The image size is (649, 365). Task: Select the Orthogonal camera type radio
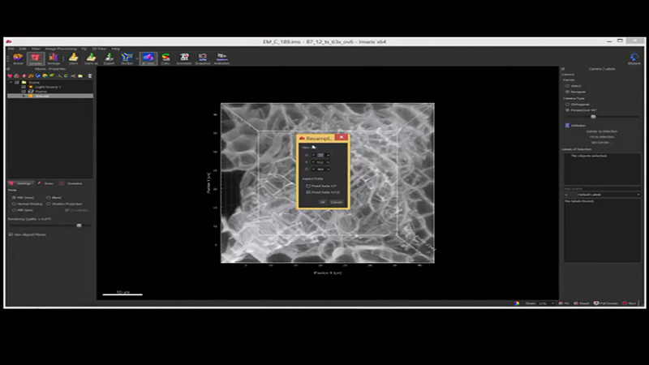[x=567, y=105]
